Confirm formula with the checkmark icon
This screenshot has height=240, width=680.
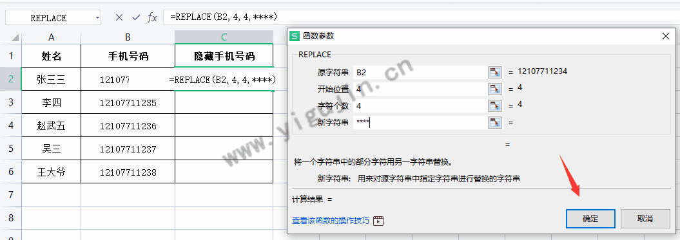pyautogui.click(x=136, y=17)
